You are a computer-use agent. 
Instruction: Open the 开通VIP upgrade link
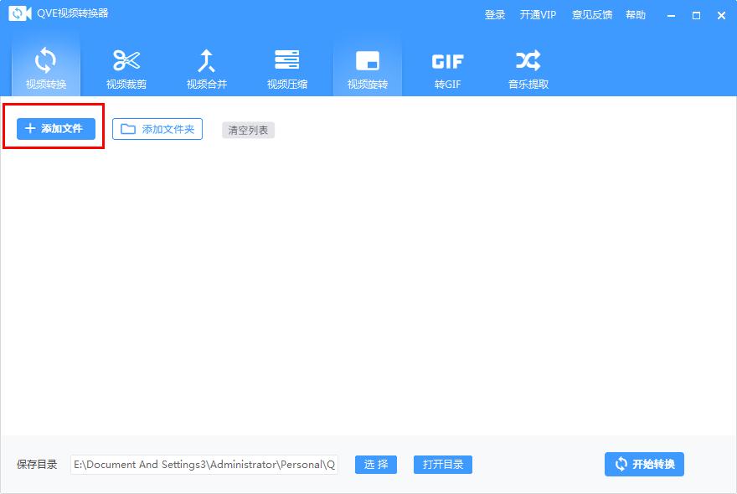pos(539,14)
